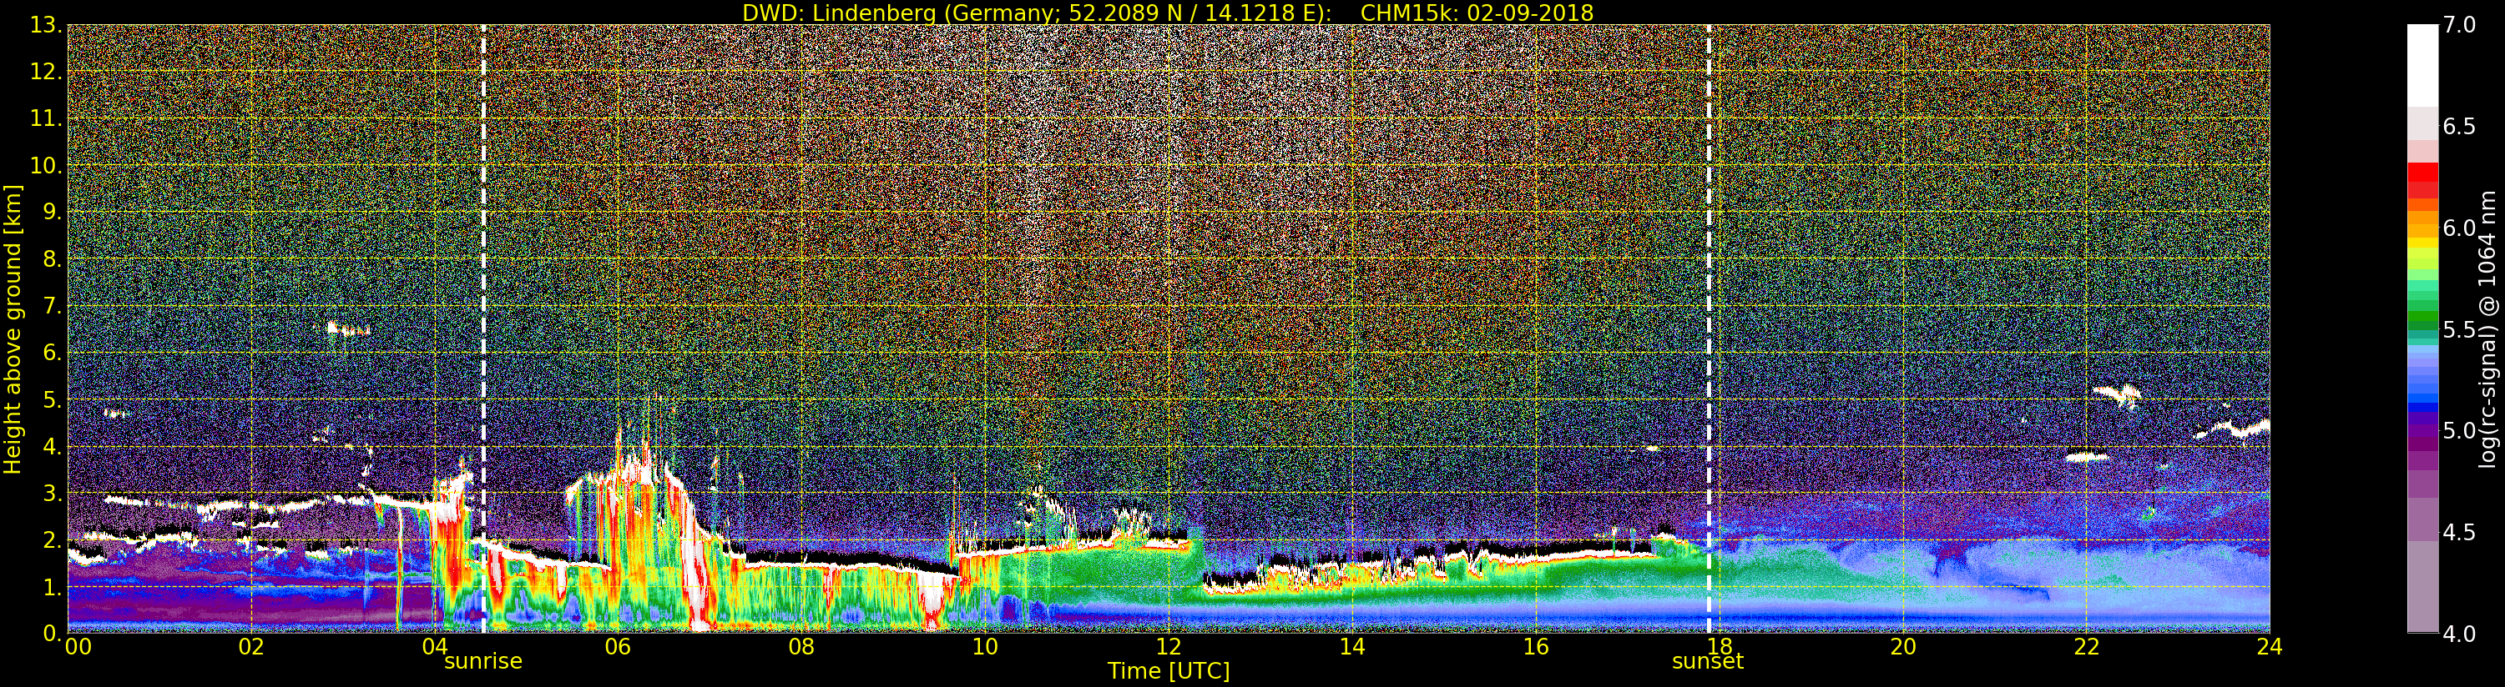Click the white dashed sunrise marker line
Screen dimensions: 2505x687
click(x=483, y=328)
